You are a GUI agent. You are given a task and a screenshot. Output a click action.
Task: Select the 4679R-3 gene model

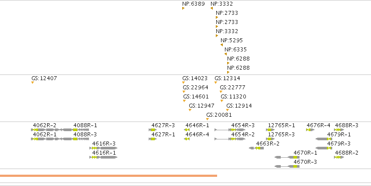click(324, 148)
